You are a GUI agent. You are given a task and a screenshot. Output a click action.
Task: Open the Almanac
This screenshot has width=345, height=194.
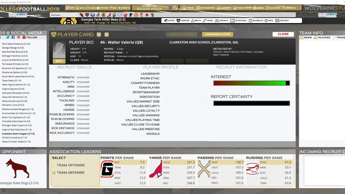[273, 8]
